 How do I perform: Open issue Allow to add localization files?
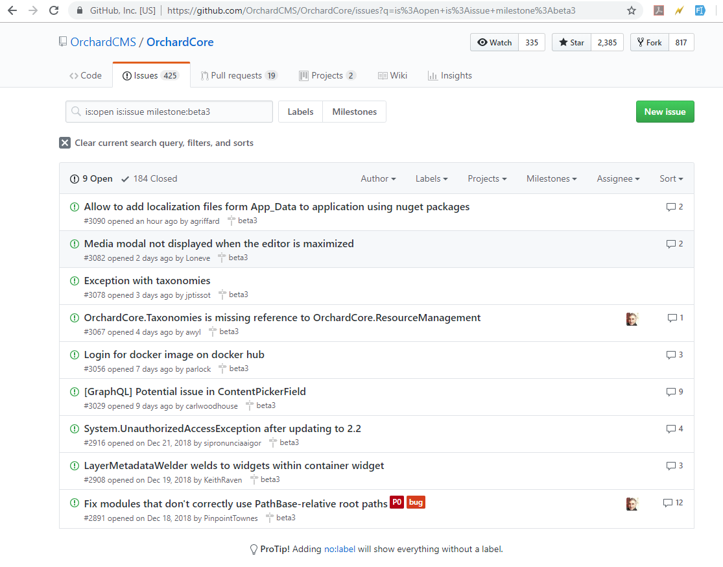277,207
